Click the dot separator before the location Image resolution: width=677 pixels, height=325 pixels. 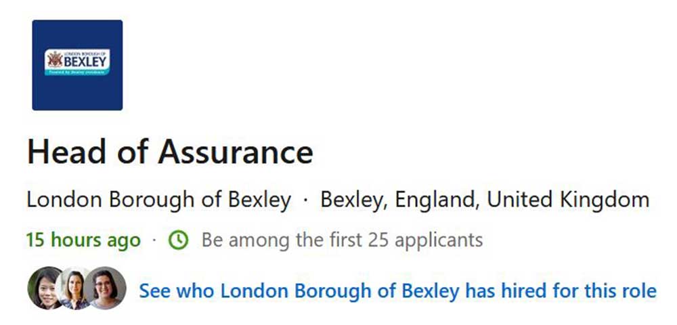305,200
